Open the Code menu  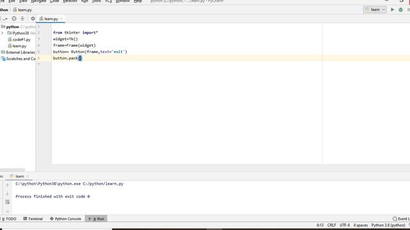click(x=54, y=1)
